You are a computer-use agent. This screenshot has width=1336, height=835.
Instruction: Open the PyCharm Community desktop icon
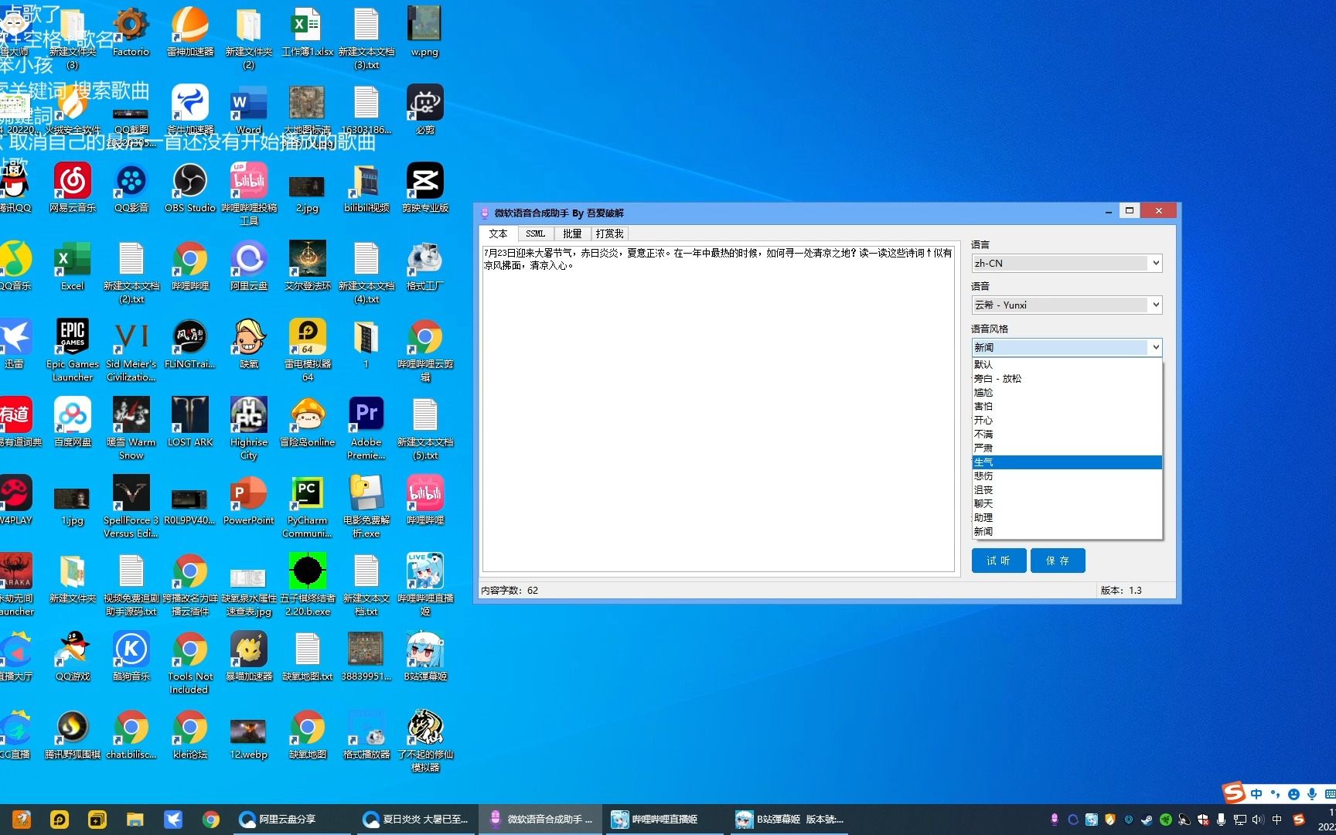(x=308, y=506)
